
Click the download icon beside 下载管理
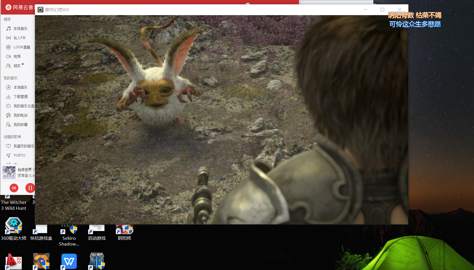(x=8, y=97)
